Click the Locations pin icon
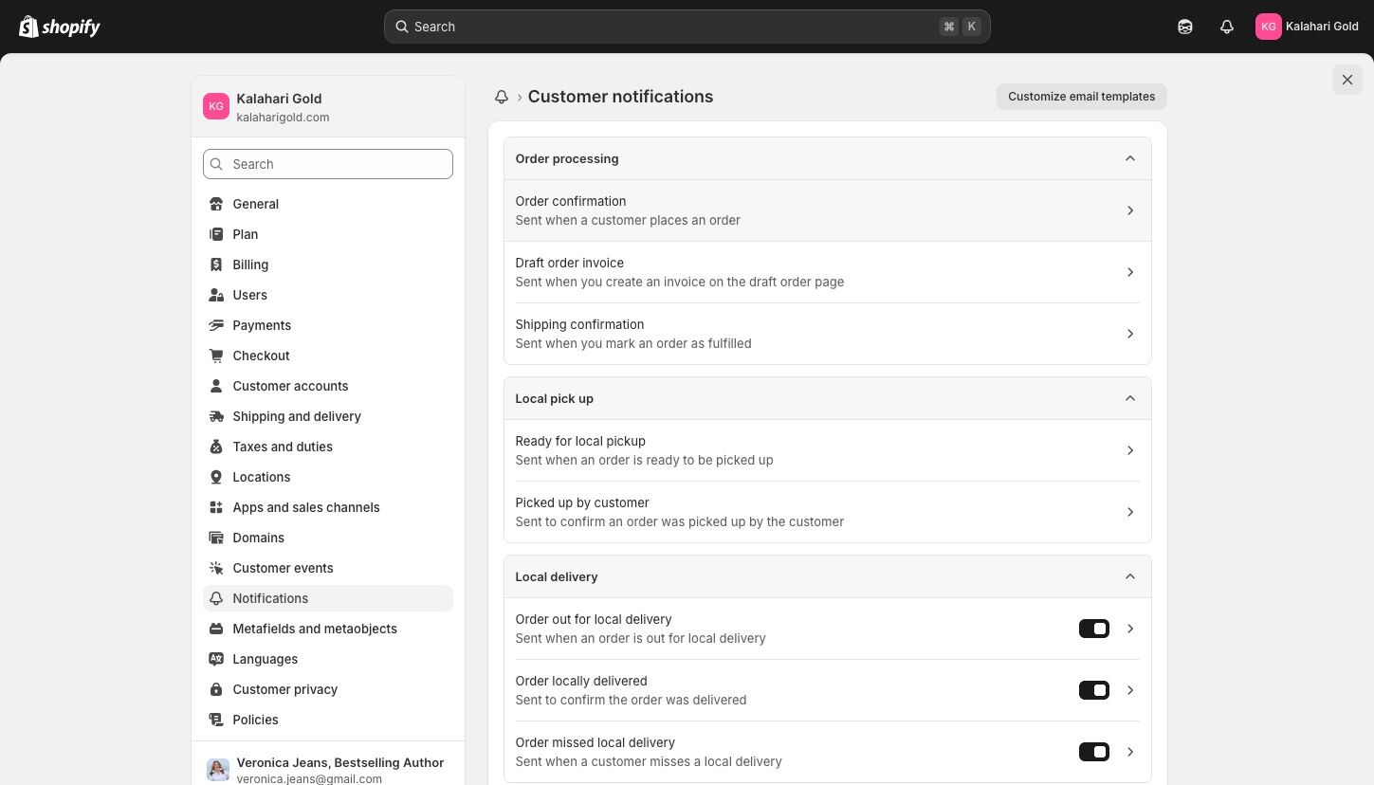Screen dimensions: 1374x785 click(x=216, y=477)
